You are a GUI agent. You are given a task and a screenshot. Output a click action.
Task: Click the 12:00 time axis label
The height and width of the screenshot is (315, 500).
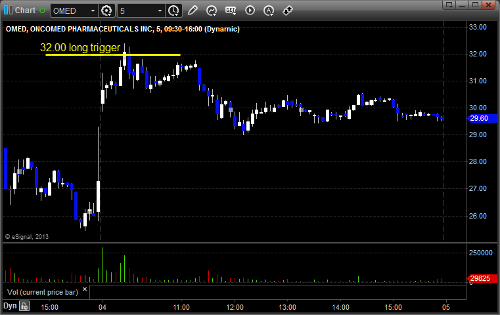pyautogui.click(x=235, y=307)
